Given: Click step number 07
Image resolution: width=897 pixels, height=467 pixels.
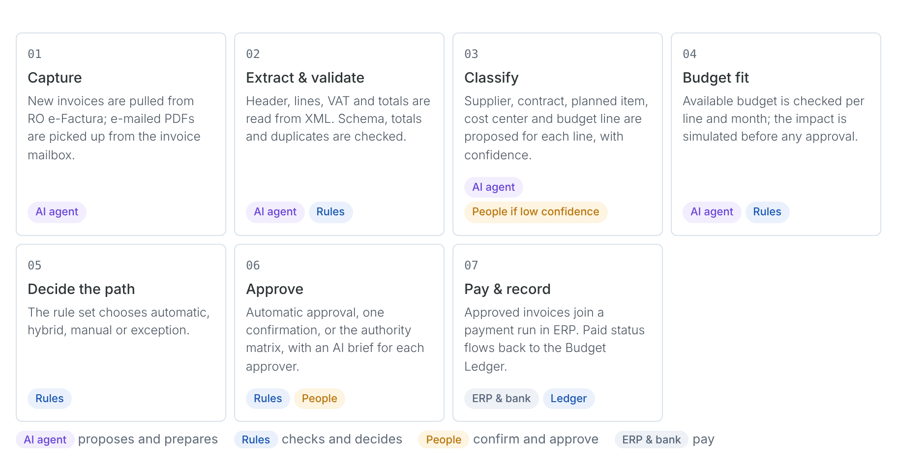Looking at the screenshot, I should click(x=471, y=265).
